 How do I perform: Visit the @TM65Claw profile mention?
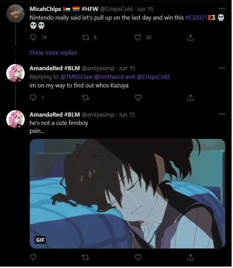pos(76,77)
